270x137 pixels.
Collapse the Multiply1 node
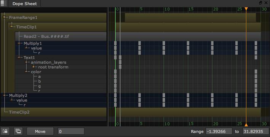pyautogui.click(x=19, y=43)
